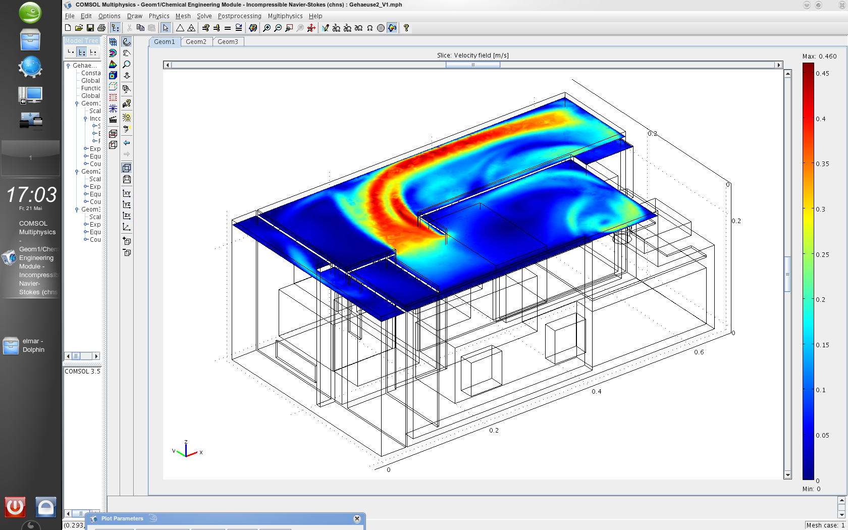Toggle the Model Tree panel toolbar button
Viewport: 848px width, 530px height.
click(x=115, y=28)
